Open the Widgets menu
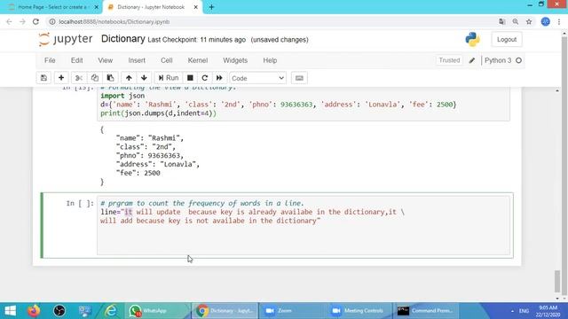568x319 pixels. coord(235,60)
